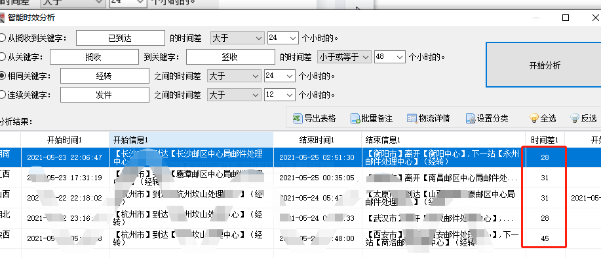Maximize the 智能时效分析 window
Viewport: 601px width, 258px height.
pos(566,18)
